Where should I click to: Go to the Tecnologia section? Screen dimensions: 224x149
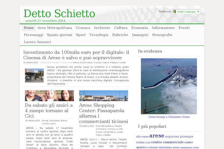[99, 35]
